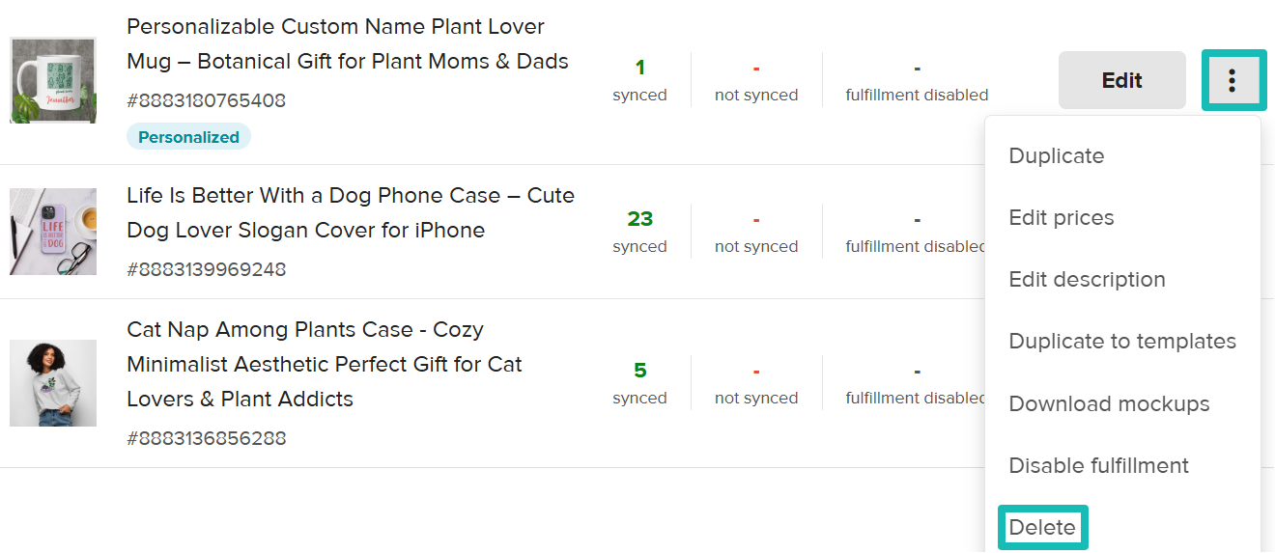Choose Edit prices menu option

[1061, 218]
